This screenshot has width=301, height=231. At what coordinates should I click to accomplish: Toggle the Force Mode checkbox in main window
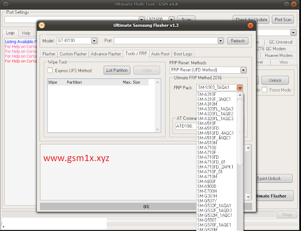pyautogui.click(x=264, y=90)
